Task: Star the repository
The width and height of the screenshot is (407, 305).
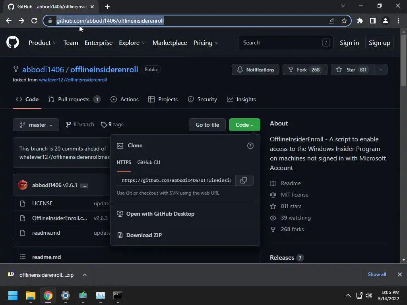Action: (353, 69)
